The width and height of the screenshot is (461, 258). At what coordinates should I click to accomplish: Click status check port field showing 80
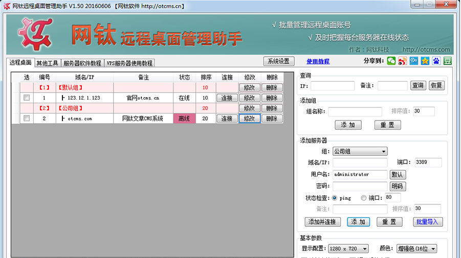pos(393,198)
